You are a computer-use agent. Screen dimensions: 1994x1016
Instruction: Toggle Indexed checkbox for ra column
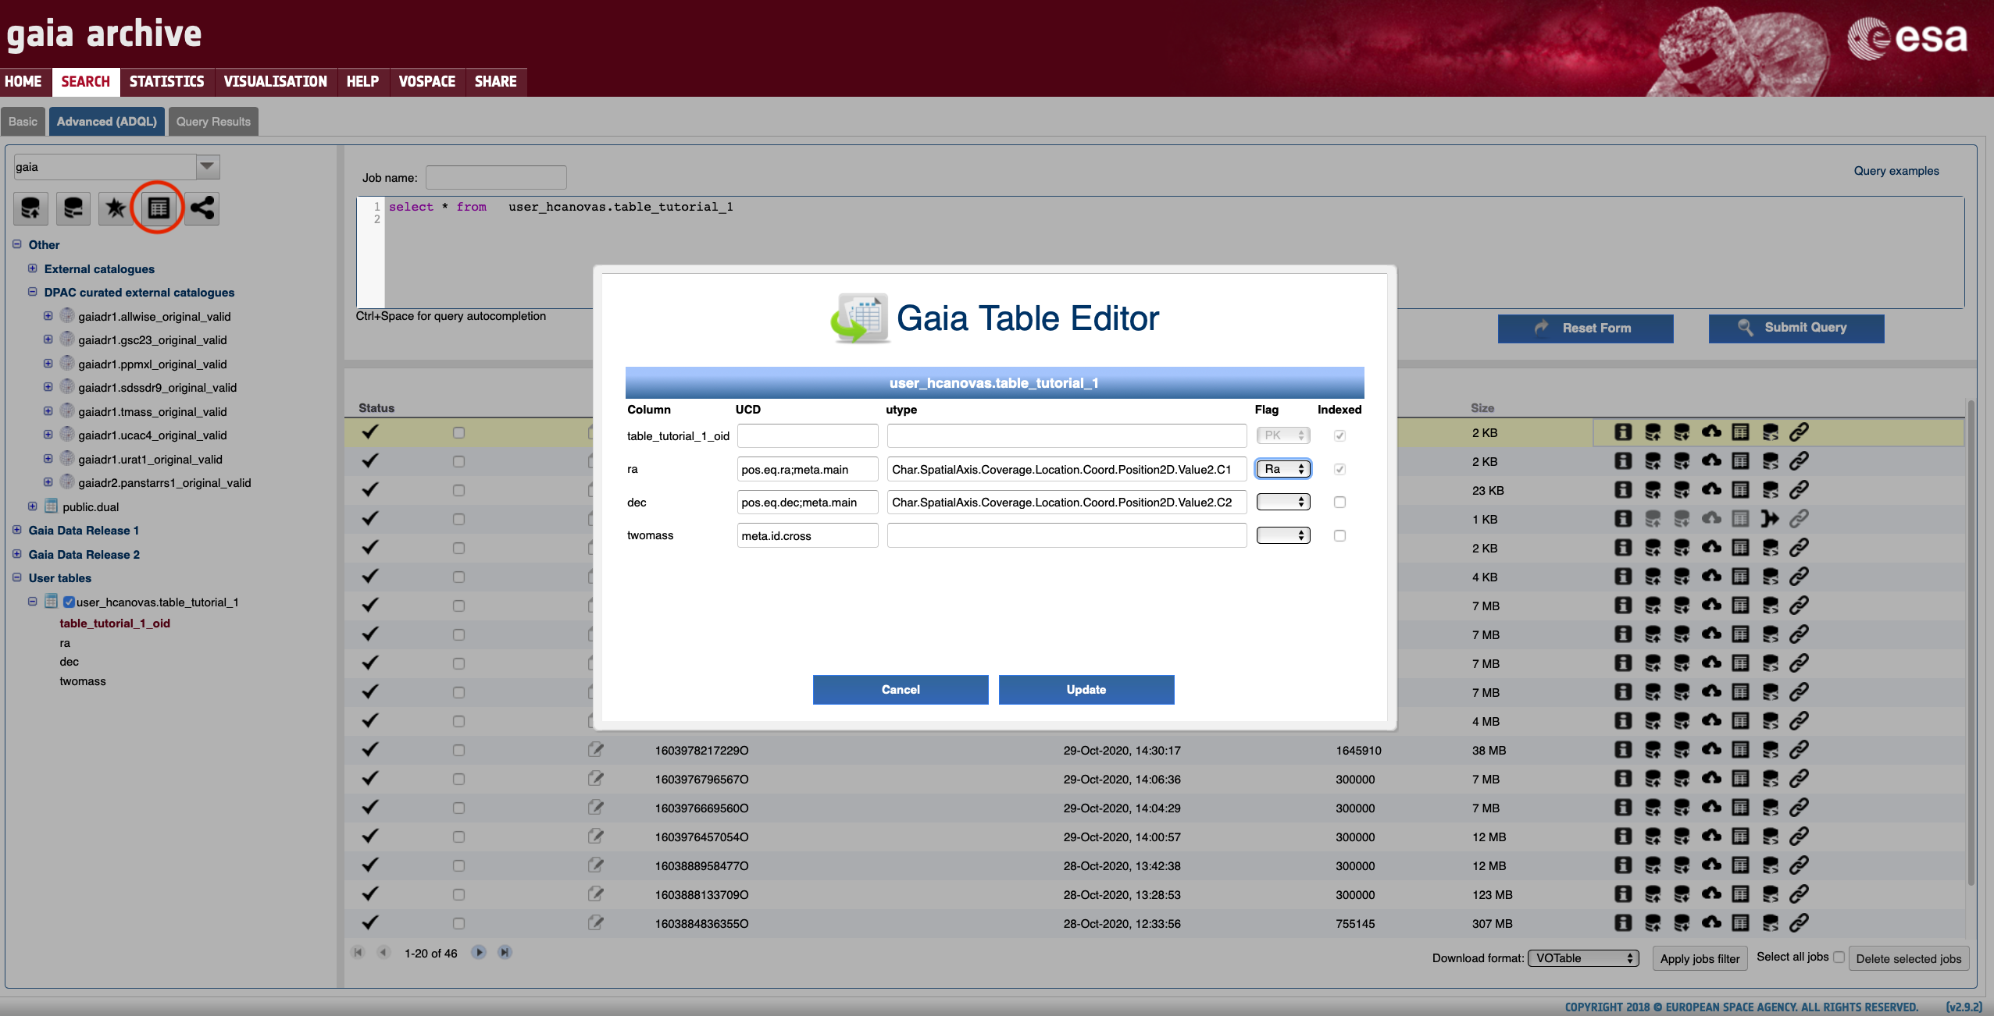click(x=1339, y=469)
